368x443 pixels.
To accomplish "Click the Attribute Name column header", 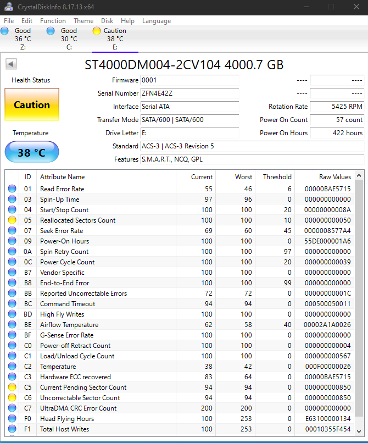I will (106, 177).
